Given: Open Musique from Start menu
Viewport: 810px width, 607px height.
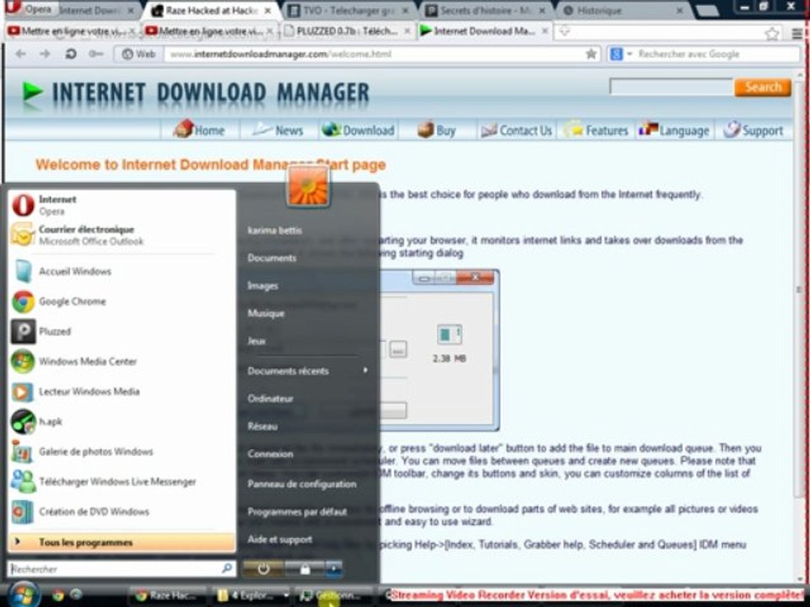Looking at the screenshot, I should 266,314.
